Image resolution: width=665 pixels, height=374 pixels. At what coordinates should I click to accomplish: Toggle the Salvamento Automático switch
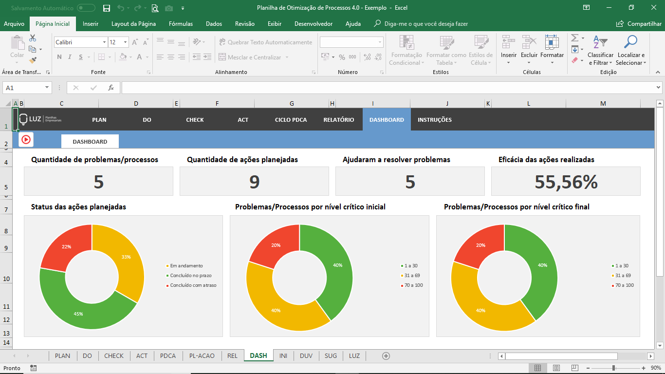point(86,8)
